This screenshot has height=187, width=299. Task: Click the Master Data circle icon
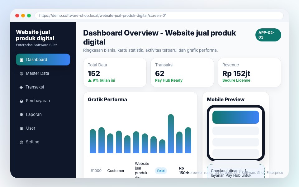pos(21,74)
